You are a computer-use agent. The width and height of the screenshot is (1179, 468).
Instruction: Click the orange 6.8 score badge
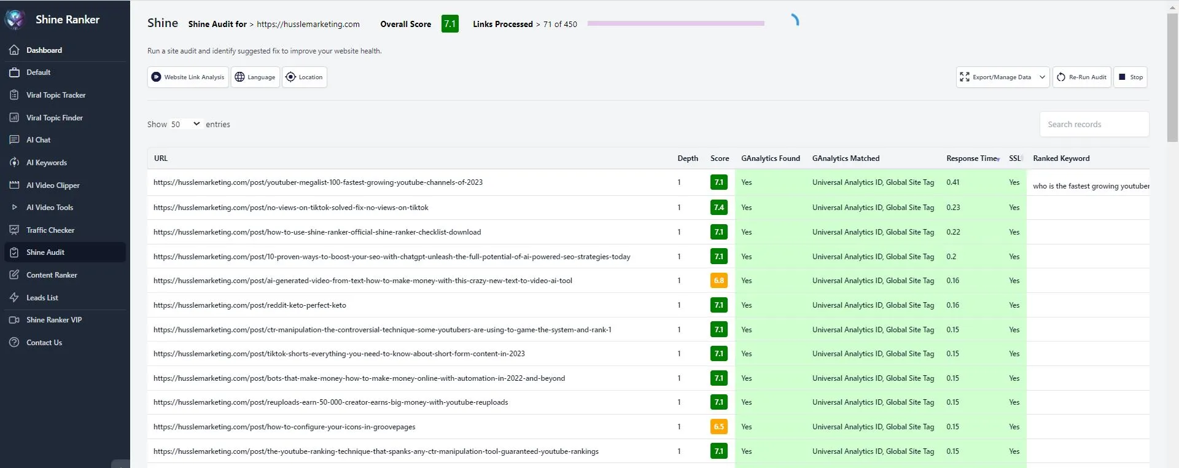[x=718, y=281]
